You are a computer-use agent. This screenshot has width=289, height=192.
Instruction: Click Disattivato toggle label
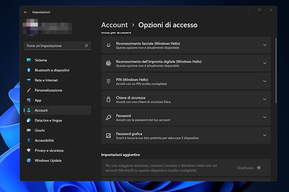click(245, 168)
